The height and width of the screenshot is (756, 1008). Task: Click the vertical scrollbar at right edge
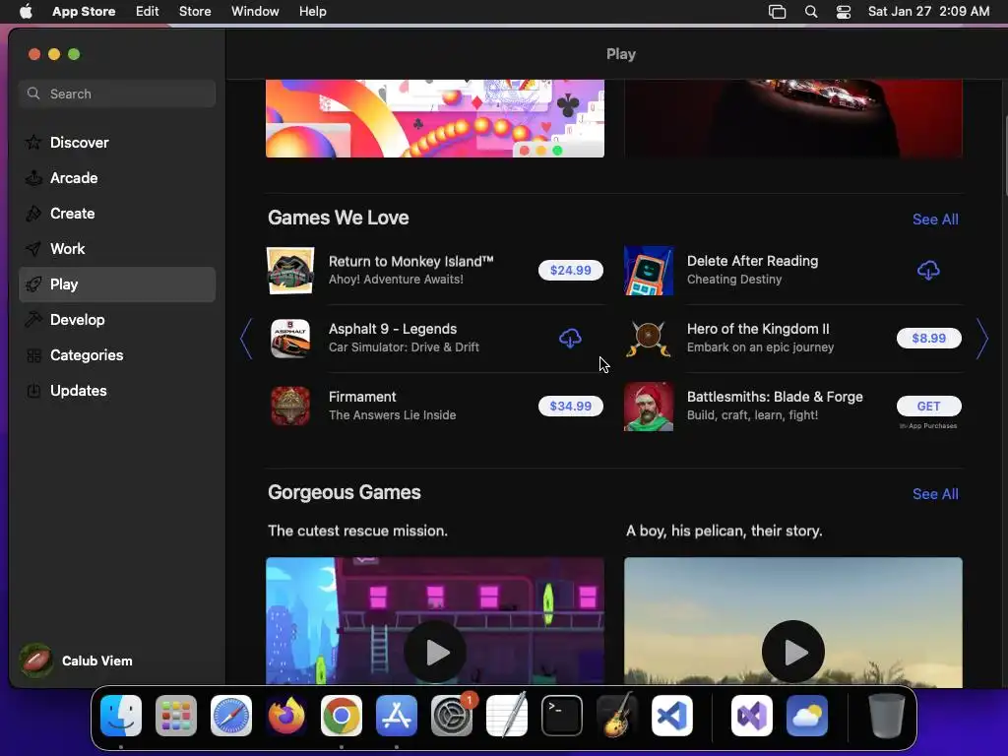point(1004,155)
